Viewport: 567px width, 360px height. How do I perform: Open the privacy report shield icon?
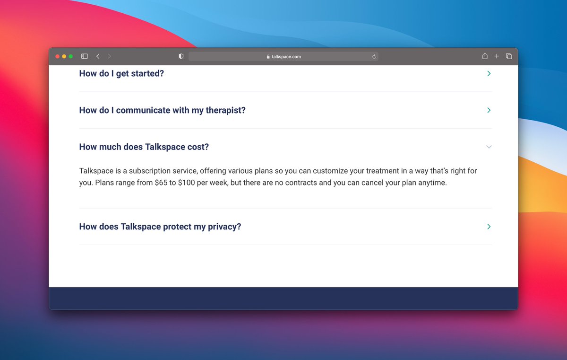pos(181,56)
